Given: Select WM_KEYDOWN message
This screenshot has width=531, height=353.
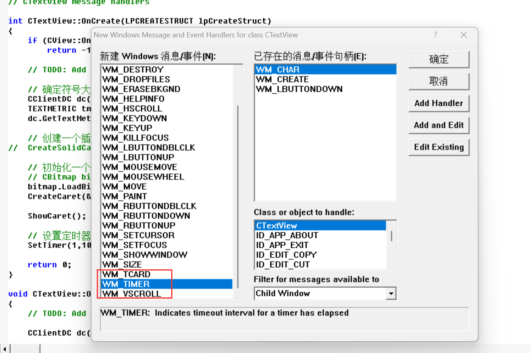Looking at the screenshot, I should pyautogui.click(x=167, y=118).
